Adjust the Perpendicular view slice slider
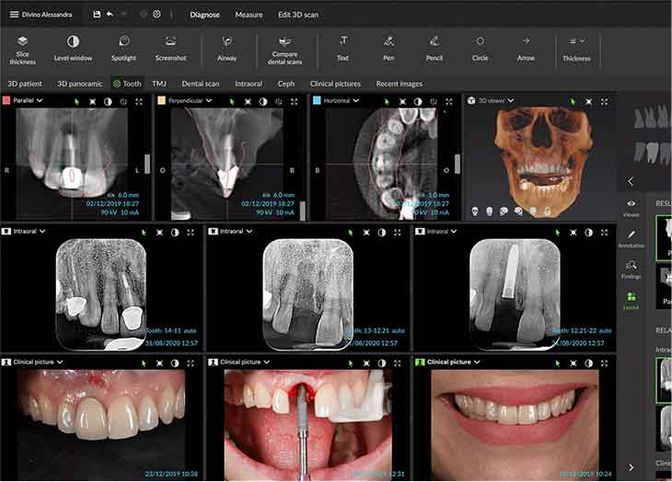The image size is (672, 482). coord(302,211)
